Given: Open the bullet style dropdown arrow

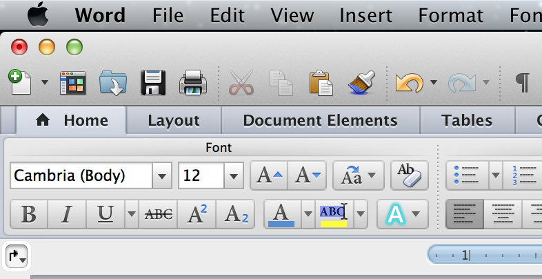Looking at the screenshot, I should coord(496,175).
